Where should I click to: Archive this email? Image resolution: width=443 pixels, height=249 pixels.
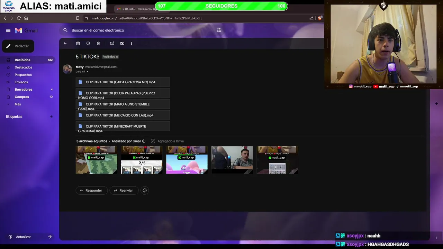pos(78,43)
